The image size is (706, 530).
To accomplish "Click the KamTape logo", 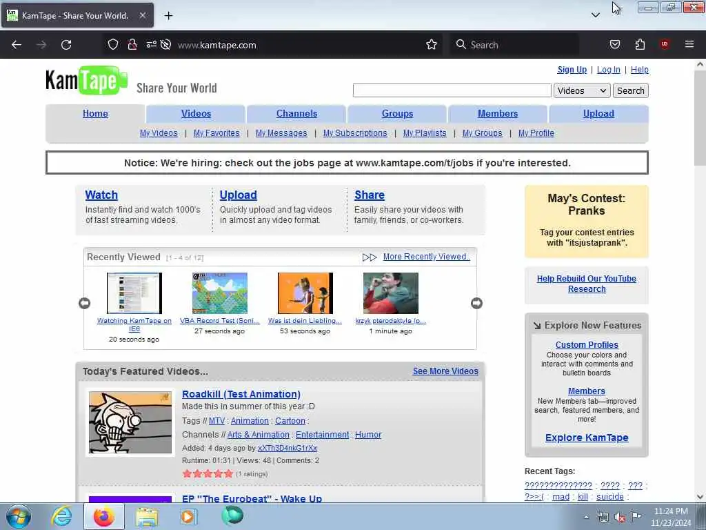I will point(86,81).
